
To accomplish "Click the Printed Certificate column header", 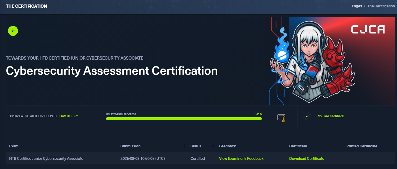I will [x=362, y=146].
